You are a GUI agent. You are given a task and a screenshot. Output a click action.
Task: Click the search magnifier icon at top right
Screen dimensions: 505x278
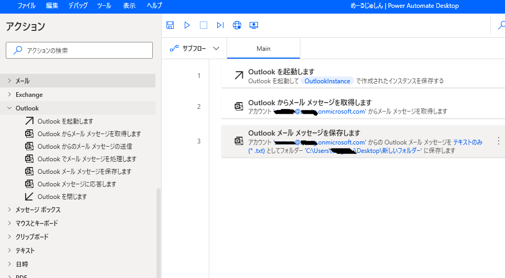coord(500,25)
